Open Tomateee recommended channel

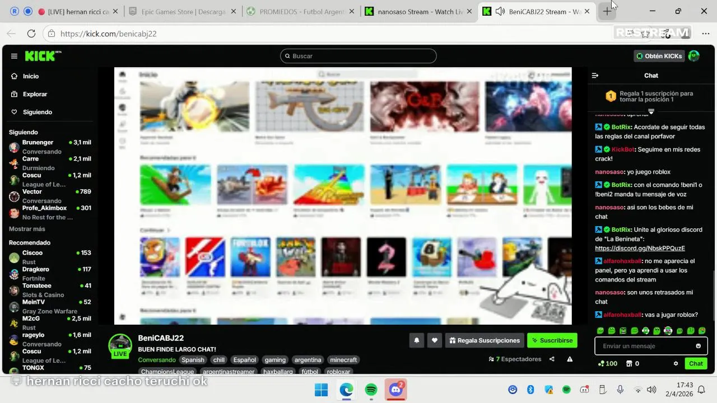coord(50,289)
